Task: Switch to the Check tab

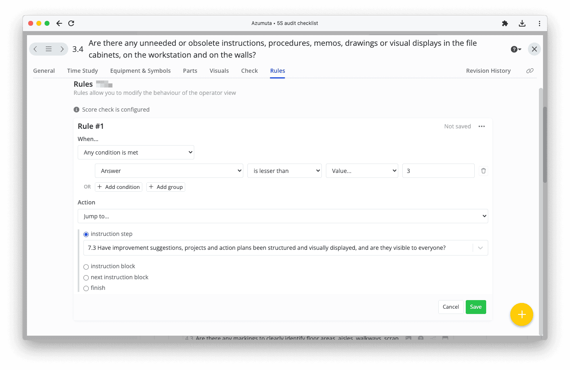Action: click(x=249, y=70)
